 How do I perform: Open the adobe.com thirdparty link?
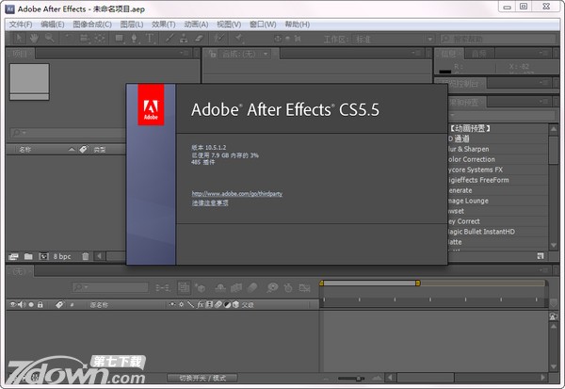(x=236, y=193)
